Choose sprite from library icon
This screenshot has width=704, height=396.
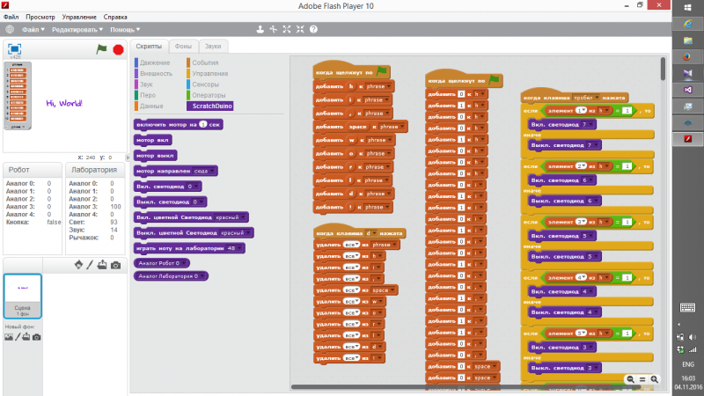[x=78, y=265]
